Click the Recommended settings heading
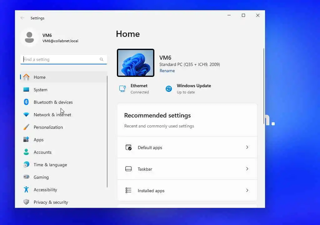 (157, 115)
